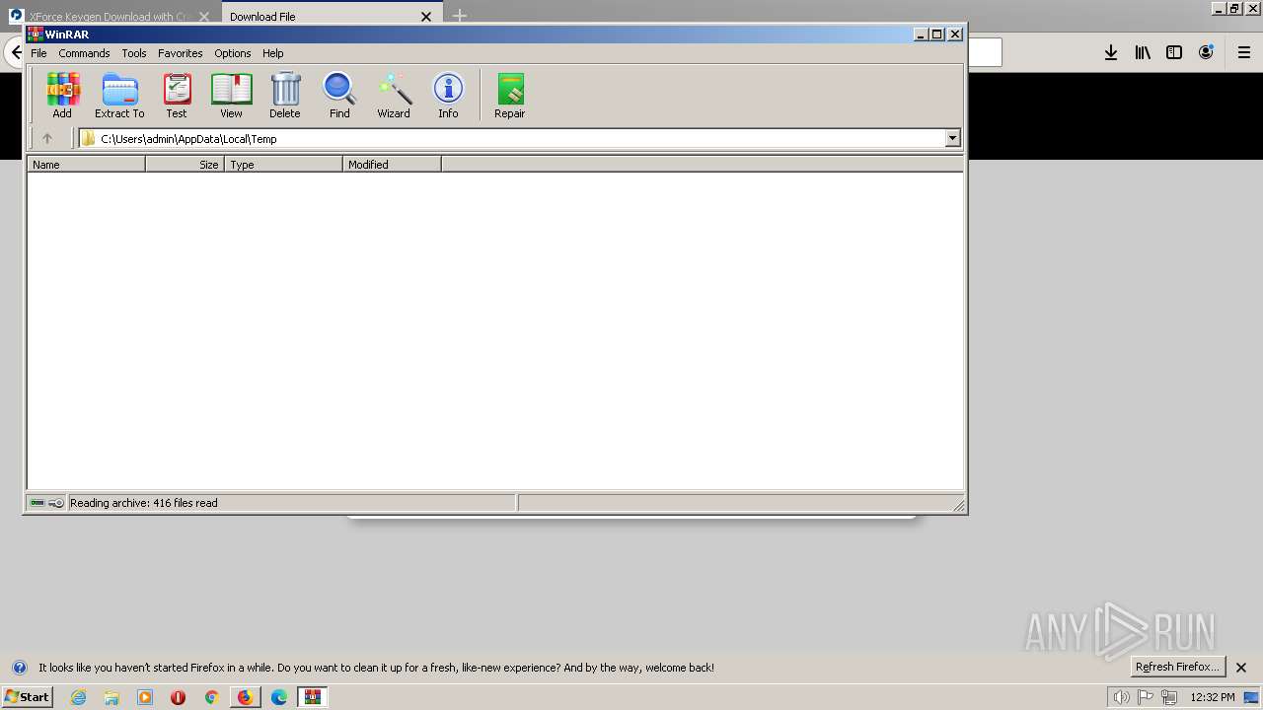Open the Options menu
Viewport: 1263px width, 710px height.
[x=233, y=53]
